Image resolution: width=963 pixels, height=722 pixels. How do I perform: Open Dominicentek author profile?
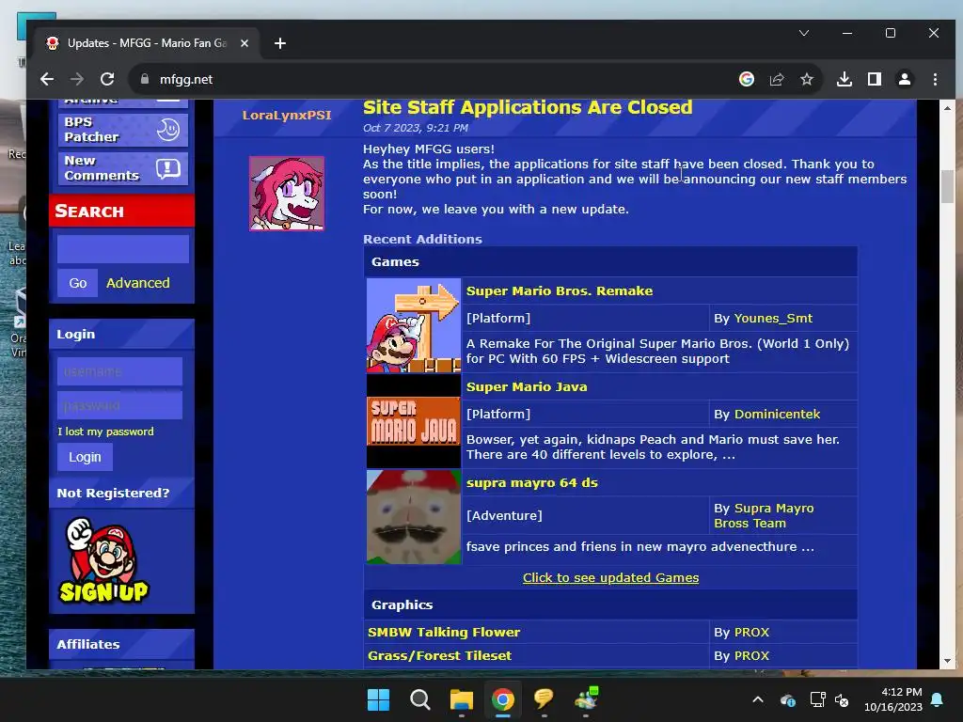click(x=777, y=414)
